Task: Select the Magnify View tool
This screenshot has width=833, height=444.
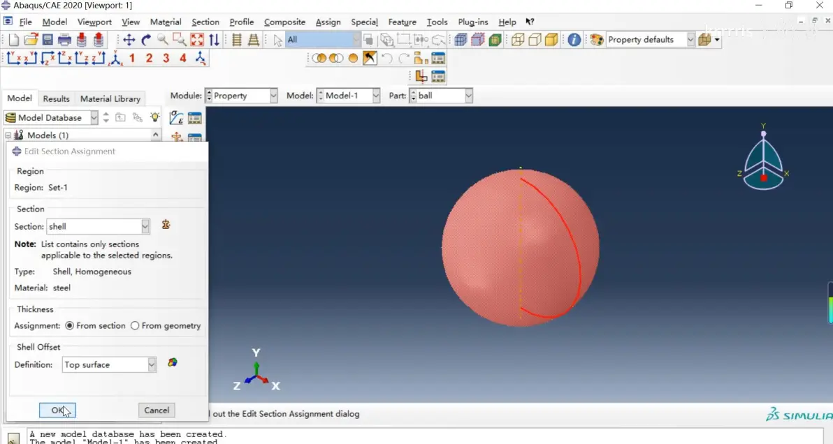Action: [163, 40]
